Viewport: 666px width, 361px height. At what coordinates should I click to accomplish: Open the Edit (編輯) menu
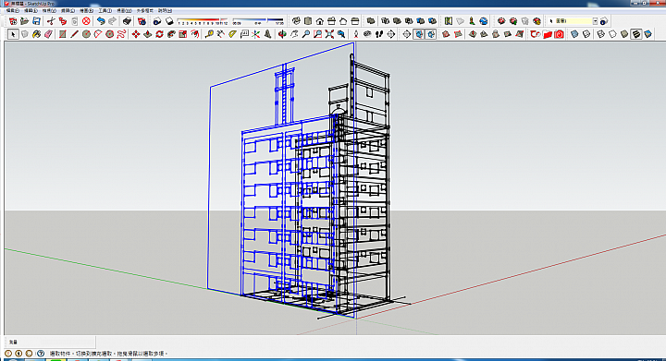tap(31, 10)
